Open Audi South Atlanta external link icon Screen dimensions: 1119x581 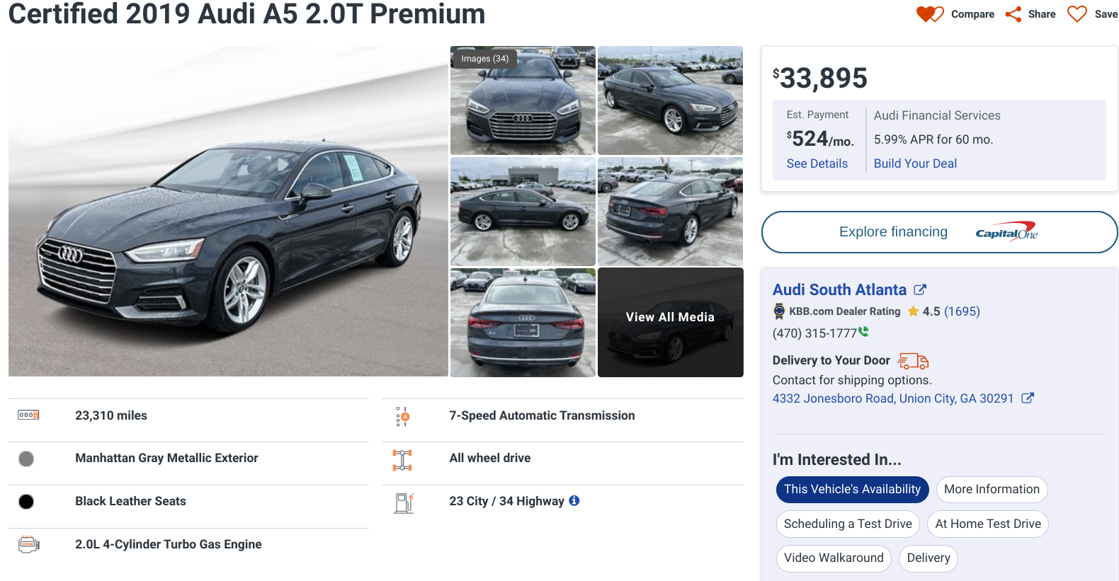point(920,289)
